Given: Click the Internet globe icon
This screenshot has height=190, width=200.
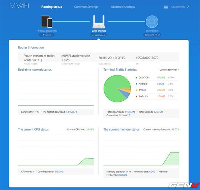Looking at the screenshot, I should [152, 22].
